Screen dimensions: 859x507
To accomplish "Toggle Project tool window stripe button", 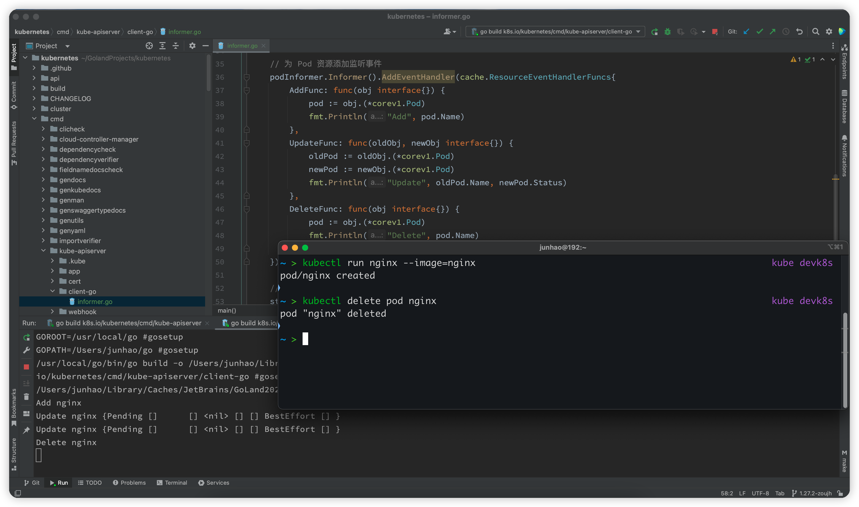I will click(14, 57).
